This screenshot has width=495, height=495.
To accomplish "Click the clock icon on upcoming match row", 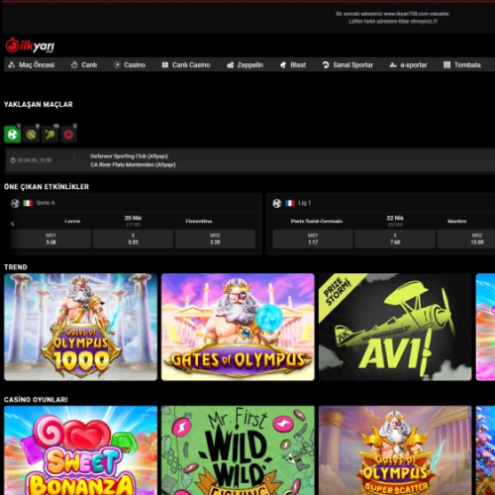I will click(x=13, y=160).
